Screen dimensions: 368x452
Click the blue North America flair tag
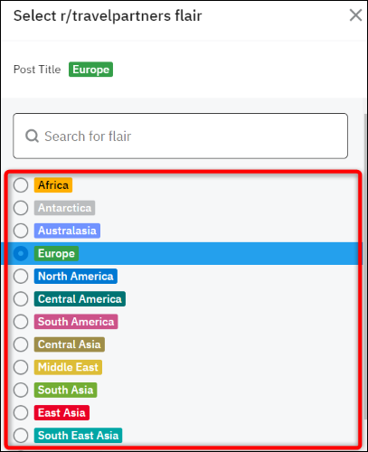click(x=76, y=276)
